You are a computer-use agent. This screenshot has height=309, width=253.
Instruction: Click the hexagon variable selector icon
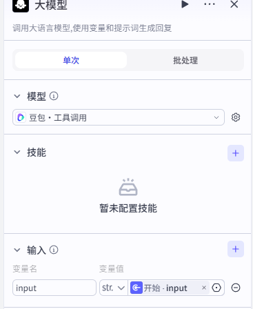tap(216, 288)
